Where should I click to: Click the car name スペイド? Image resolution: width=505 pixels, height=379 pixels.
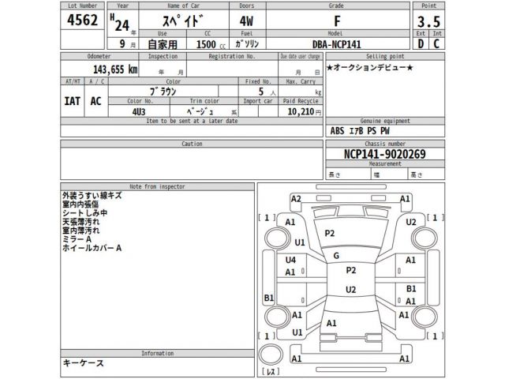(x=182, y=21)
